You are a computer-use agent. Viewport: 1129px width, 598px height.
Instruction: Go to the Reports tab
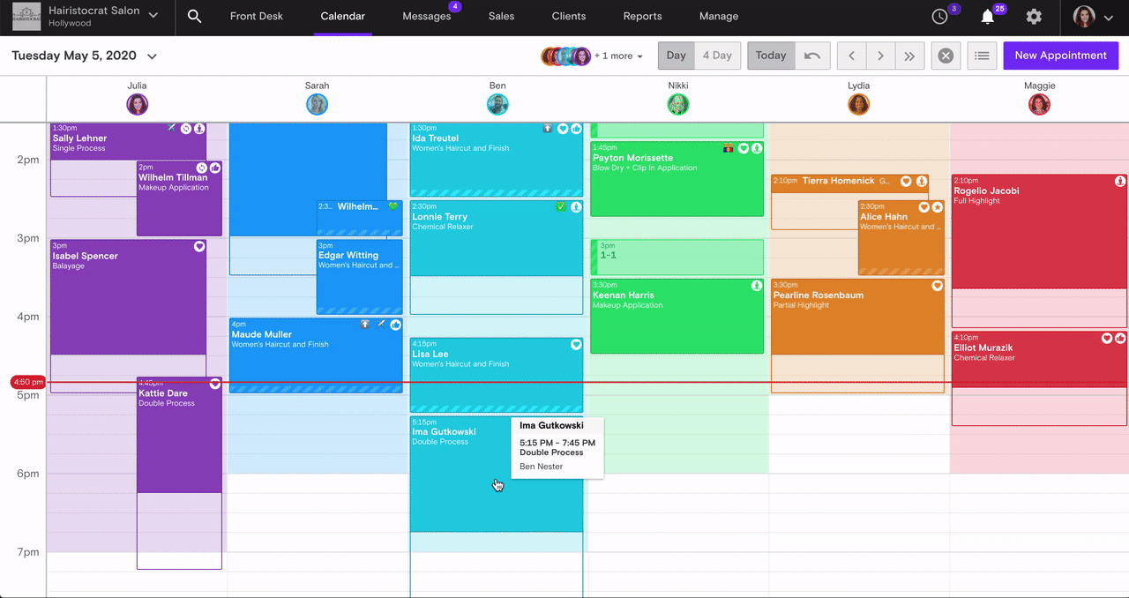(642, 17)
